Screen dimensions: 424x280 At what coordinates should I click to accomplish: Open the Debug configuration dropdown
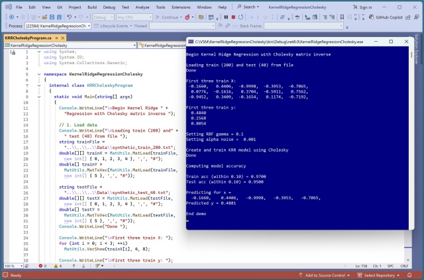pos(103,17)
